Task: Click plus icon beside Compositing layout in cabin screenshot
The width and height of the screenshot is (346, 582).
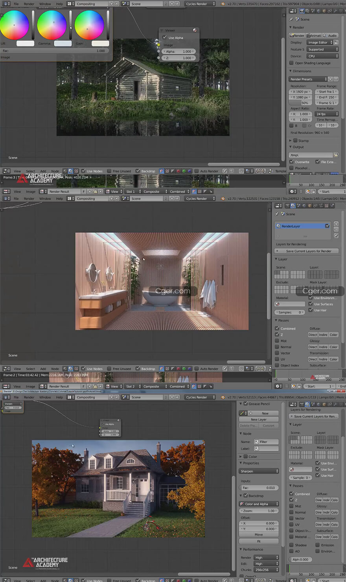Action: click(x=111, y=4)
